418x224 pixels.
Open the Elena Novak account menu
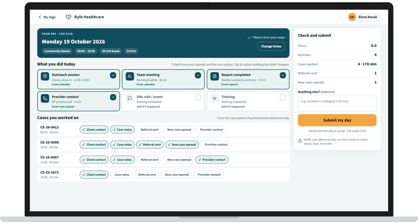[x=364, y=17]
